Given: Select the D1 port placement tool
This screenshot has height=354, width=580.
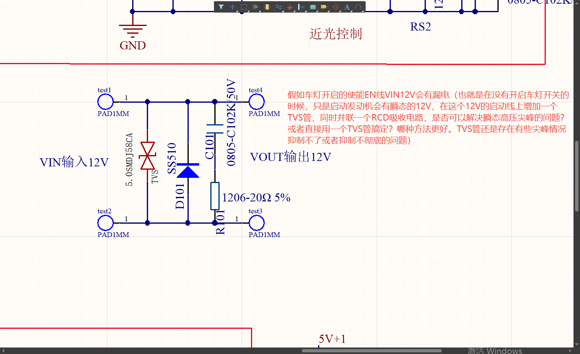Looking at the screenshot, I should pos(324,7).
